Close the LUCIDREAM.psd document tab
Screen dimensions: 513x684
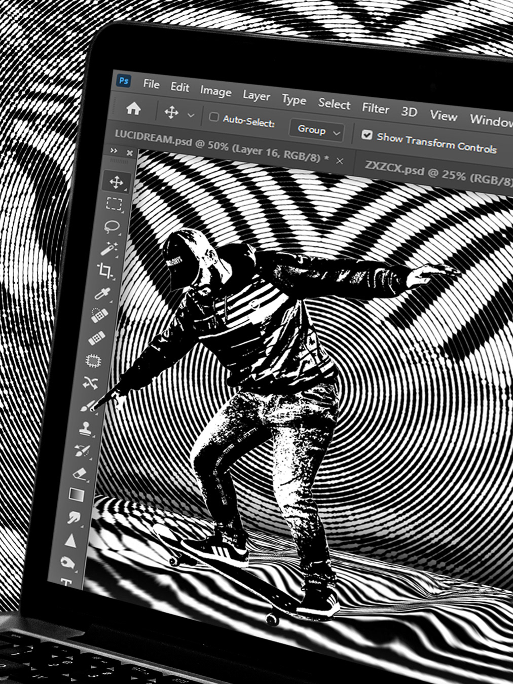coord(340,161)
